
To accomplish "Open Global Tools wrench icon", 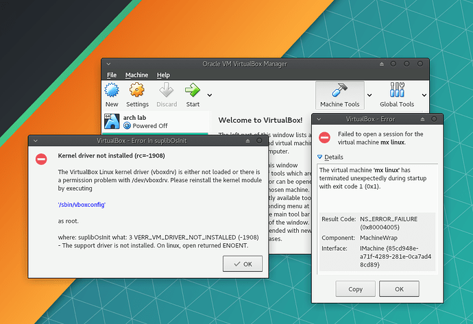I will point(397,90).
